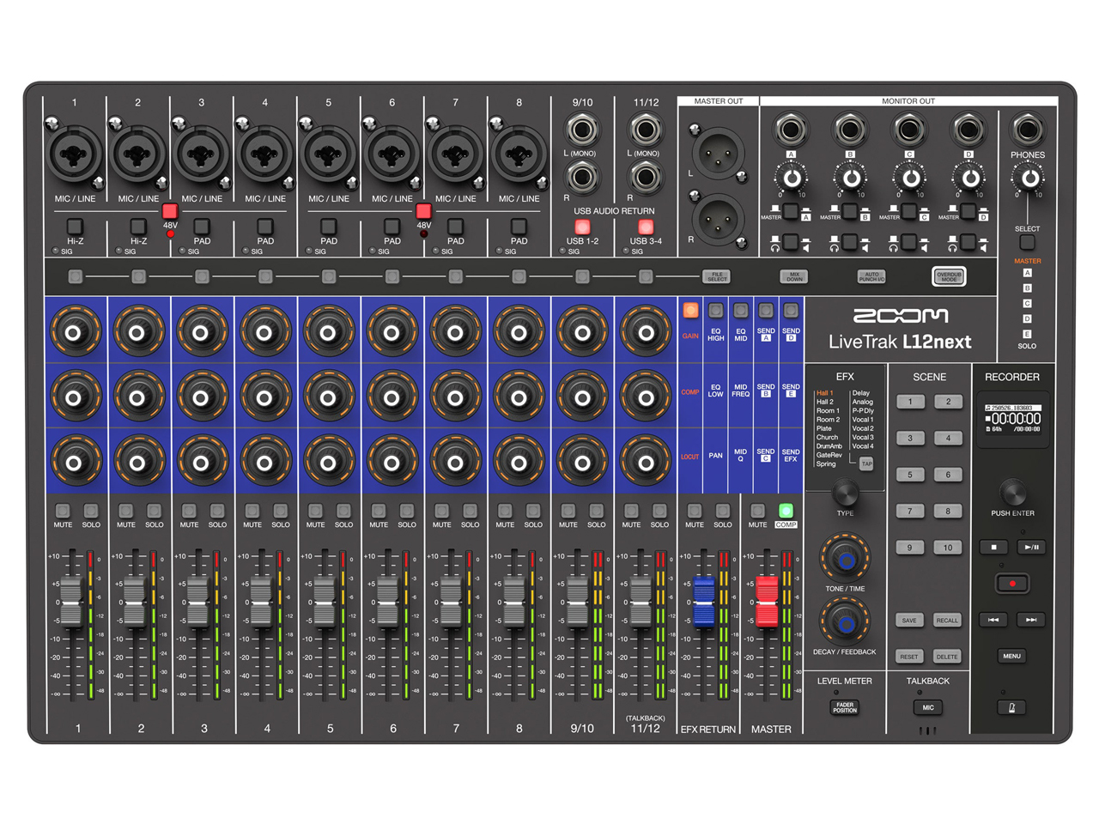Click the FADER POSITION button
1099x824 pixels.
[845, 708]
